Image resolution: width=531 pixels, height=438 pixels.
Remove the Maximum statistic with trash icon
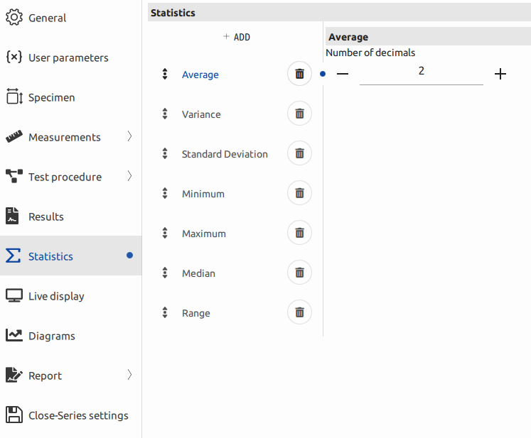(299, 234)
